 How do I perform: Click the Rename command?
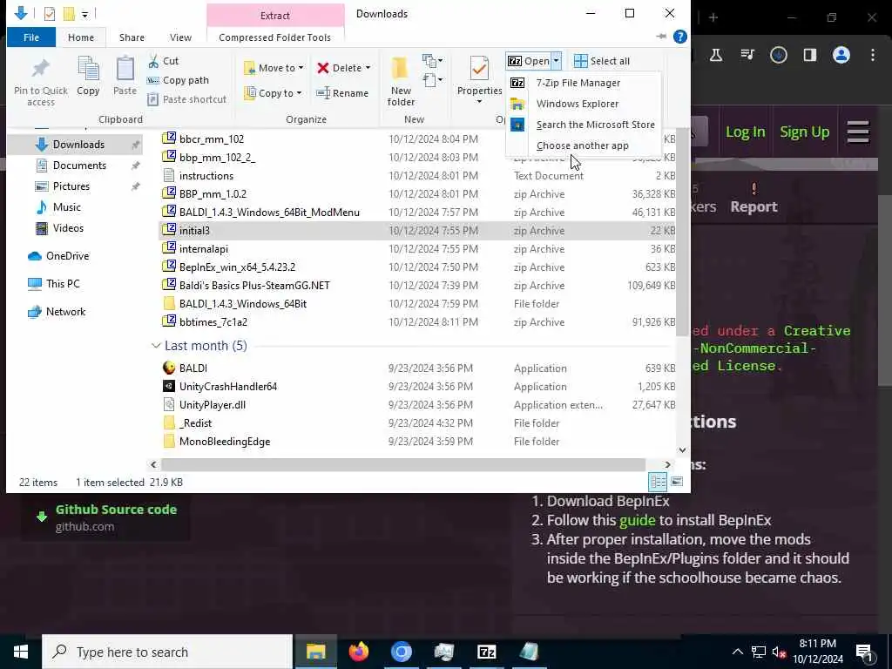coord(342,93)
